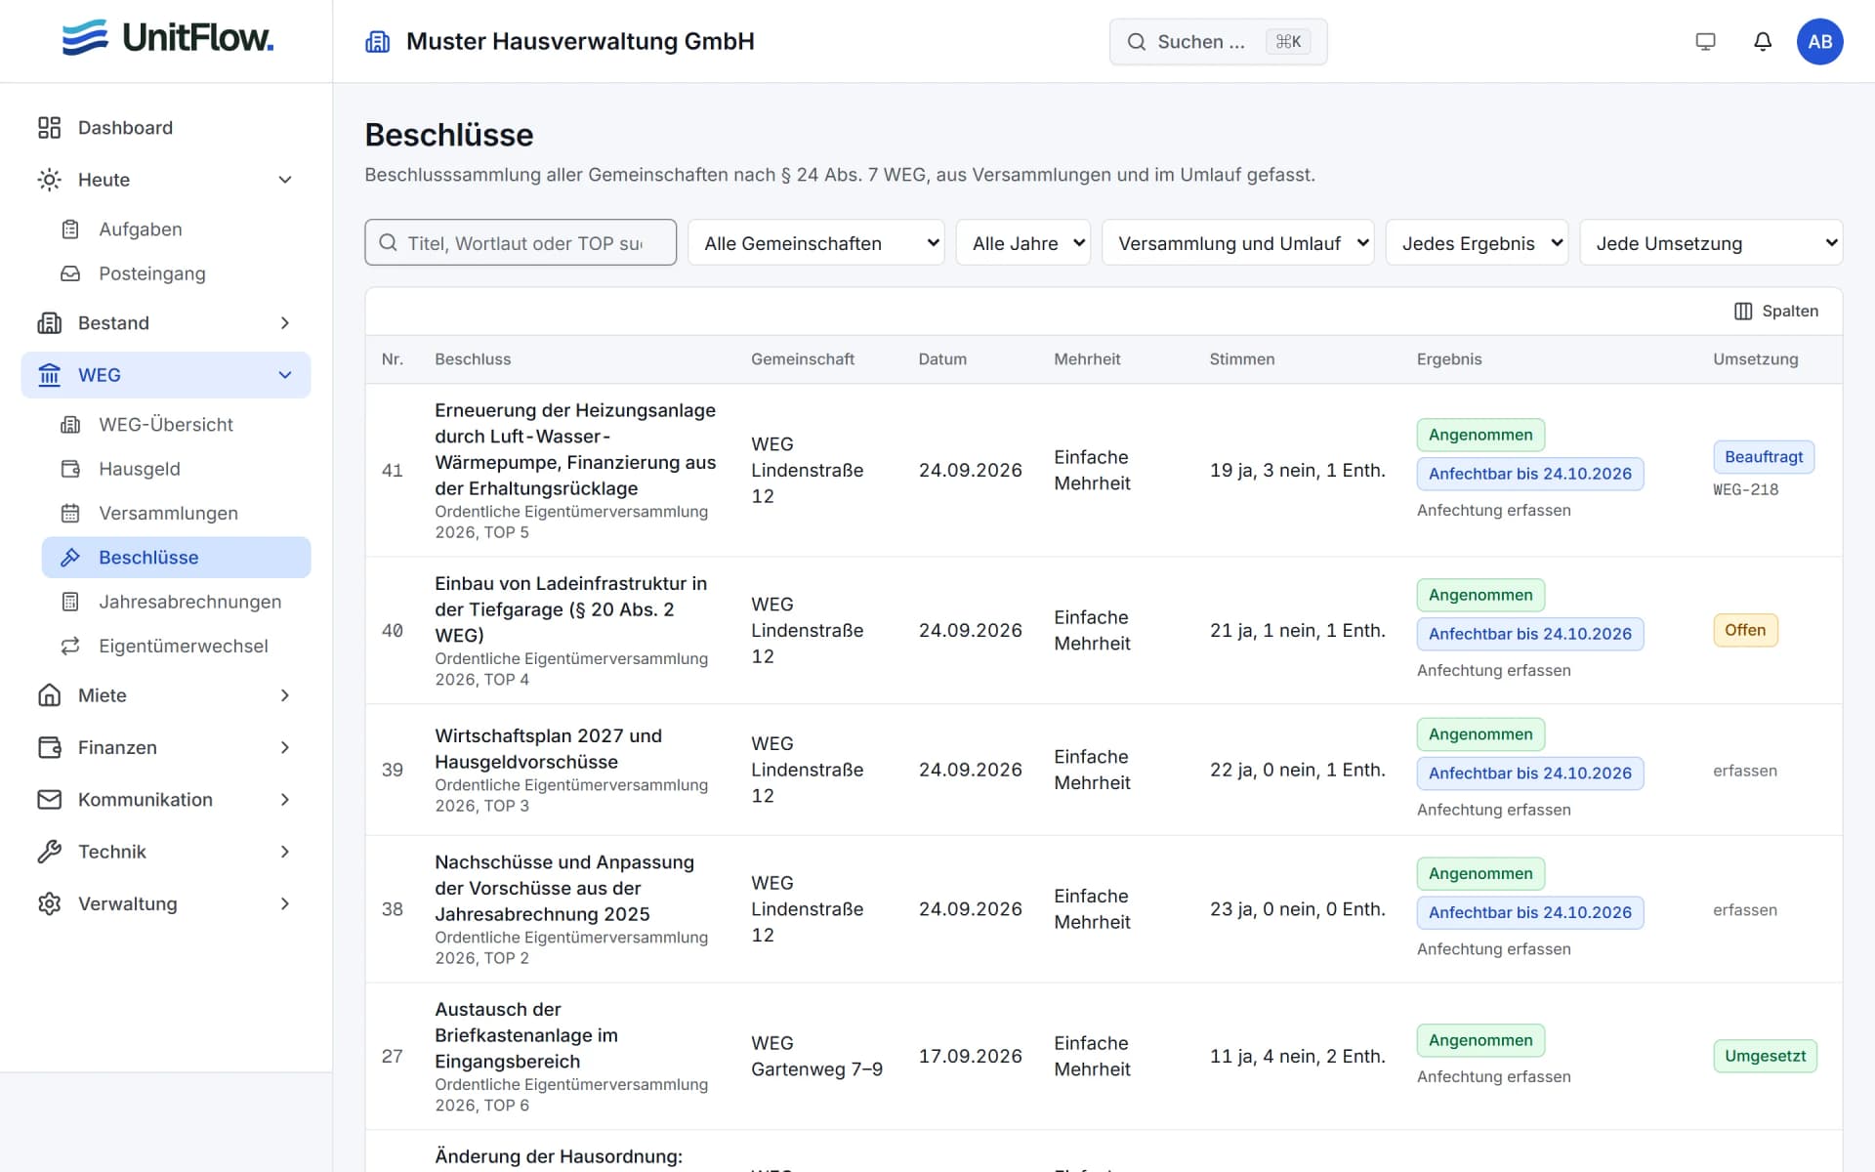The width and height of the screenshot is (1875, 1172).
Task: Expand the Bestand section chevron
Action: tap(285, 323)
